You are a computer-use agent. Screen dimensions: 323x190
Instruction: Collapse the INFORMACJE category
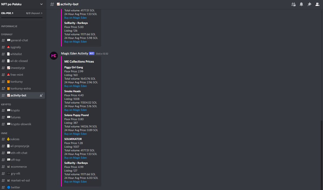9,26
